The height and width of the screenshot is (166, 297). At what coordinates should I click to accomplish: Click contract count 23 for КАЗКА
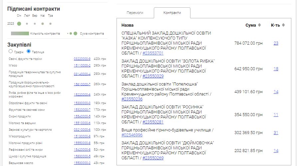[276, 43]
